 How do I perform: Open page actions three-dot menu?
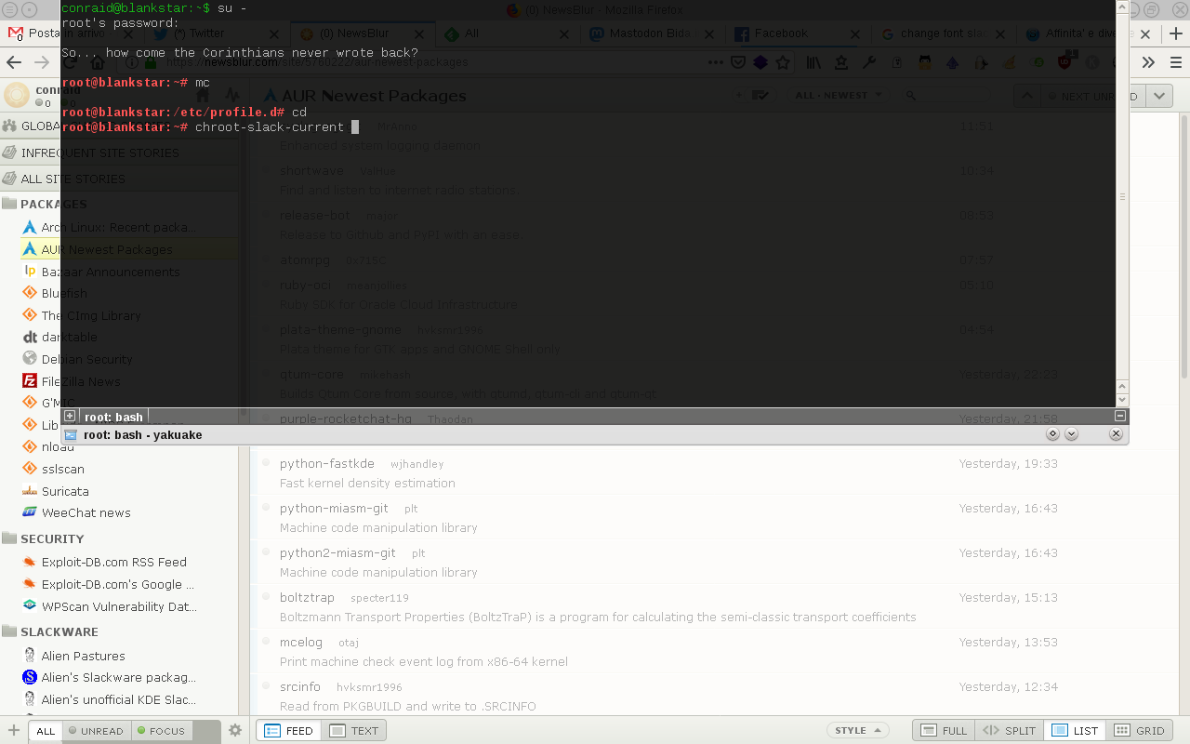click(x=715, y=62)
